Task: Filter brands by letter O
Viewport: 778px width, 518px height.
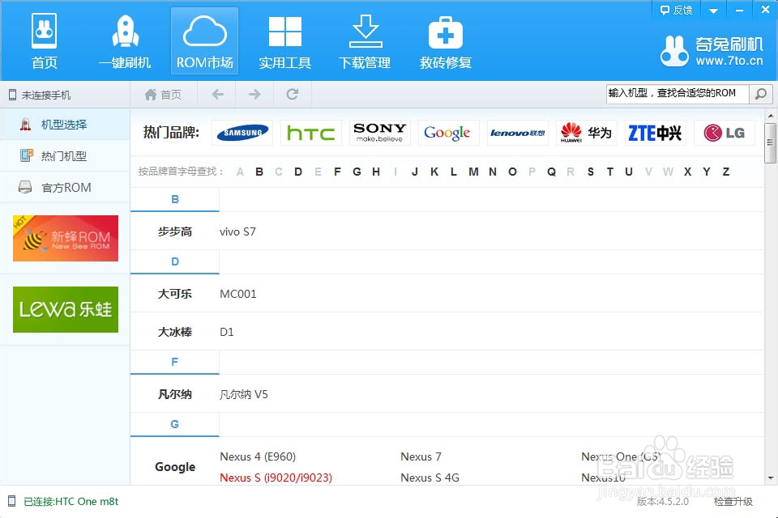Action: [x=512, y=172]
